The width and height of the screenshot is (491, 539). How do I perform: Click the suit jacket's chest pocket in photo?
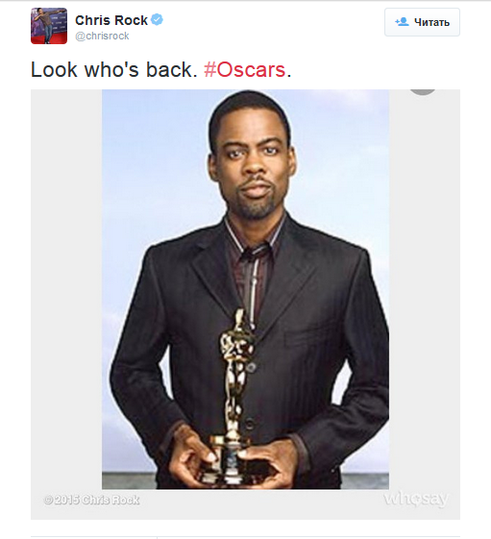(305, 335)
